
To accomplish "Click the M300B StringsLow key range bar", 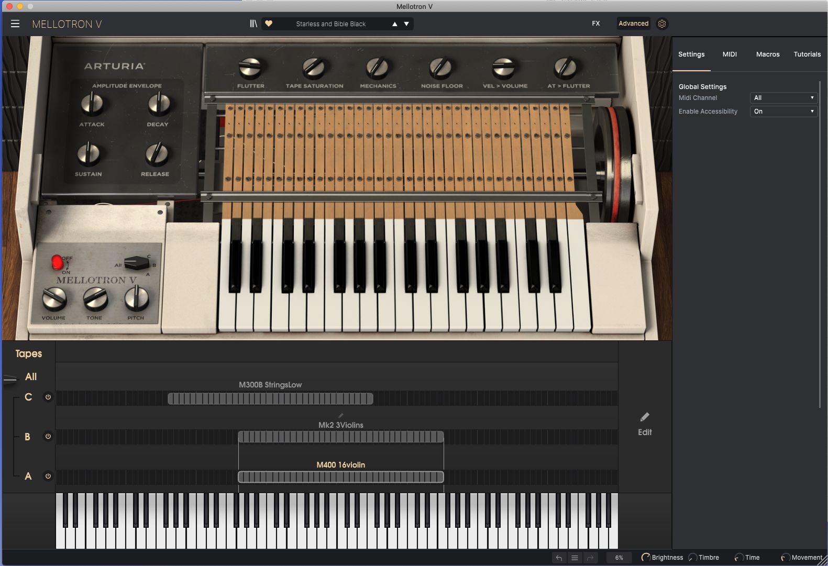I will pos(270,399).
